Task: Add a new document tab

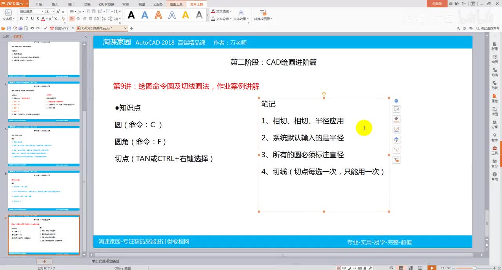Action: click(x=131, y=28)
